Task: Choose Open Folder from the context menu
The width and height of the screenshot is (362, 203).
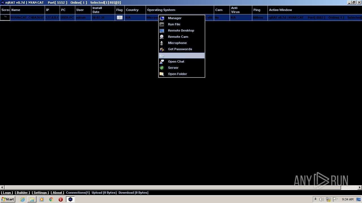Action: 182,74
